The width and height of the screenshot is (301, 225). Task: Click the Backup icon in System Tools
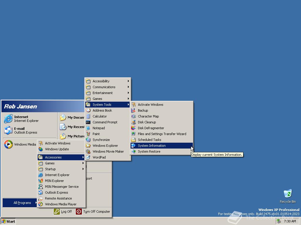[x=133, y=110]
